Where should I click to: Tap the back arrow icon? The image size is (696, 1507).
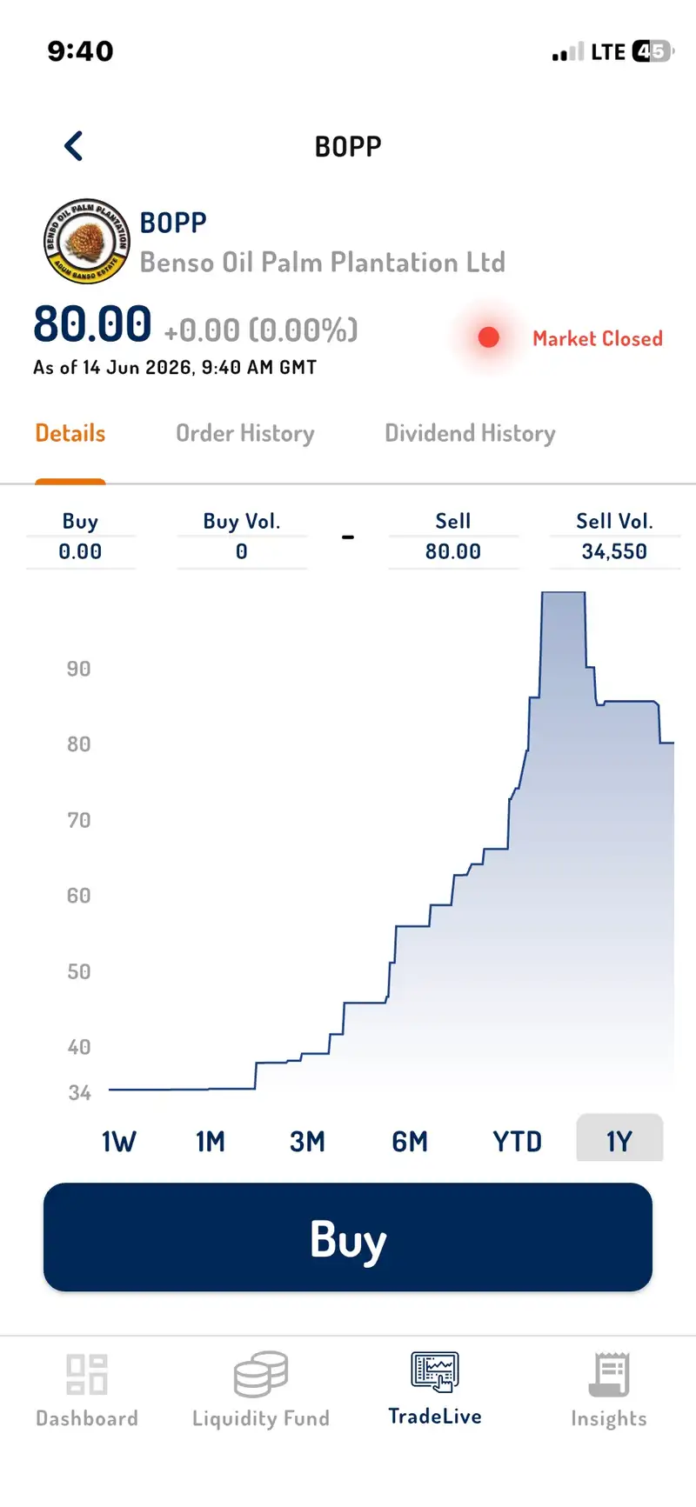pos(74,146)
